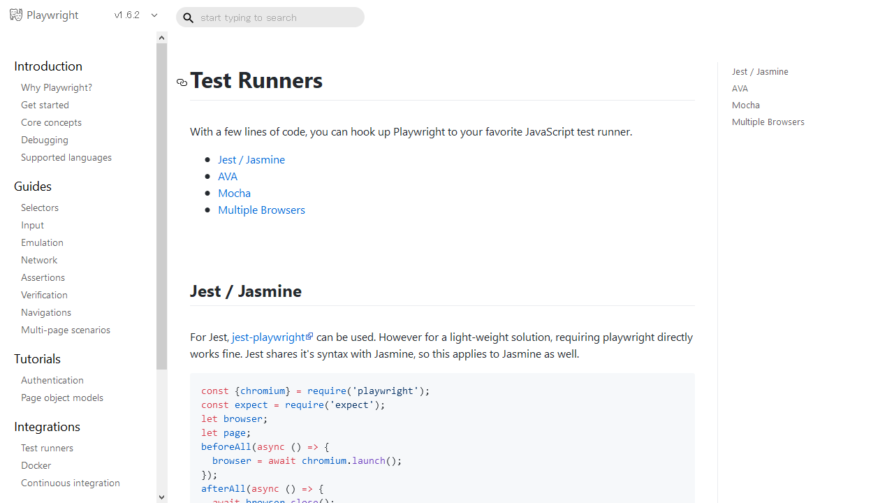
Task: Go to Core concepts page
Action: [x=51, y=122]
